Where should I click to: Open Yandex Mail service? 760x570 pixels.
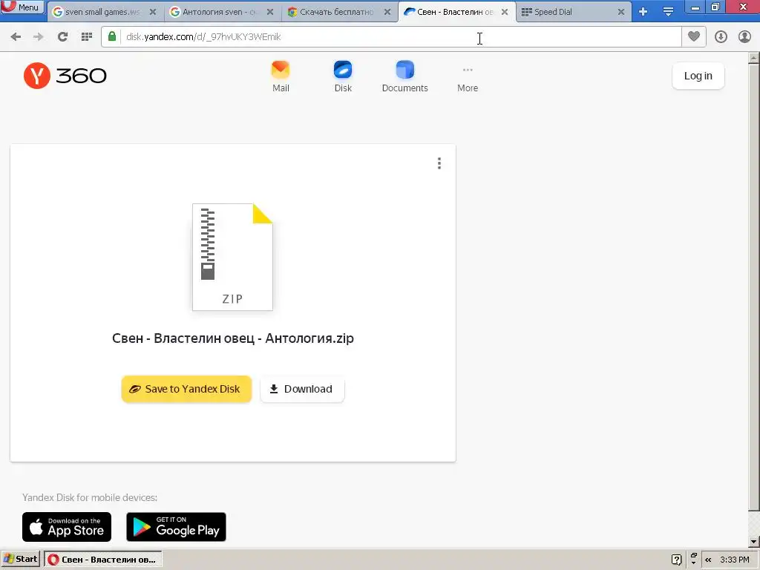[281, 76]
